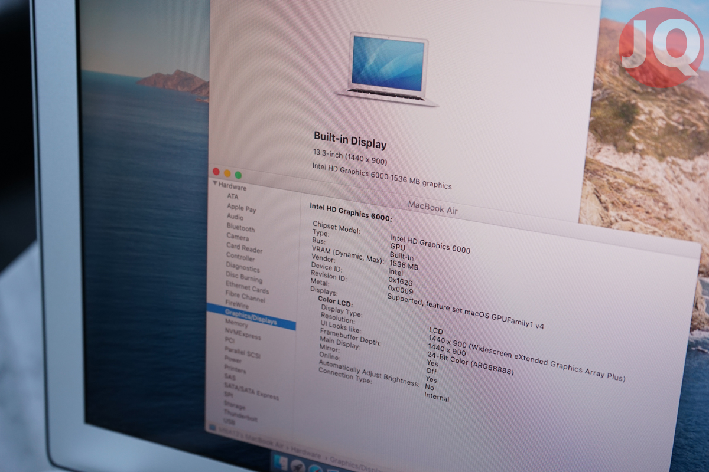This screenshot has height=472, width=709.
Task: Open the Card Reader entry
Action: 244,248
